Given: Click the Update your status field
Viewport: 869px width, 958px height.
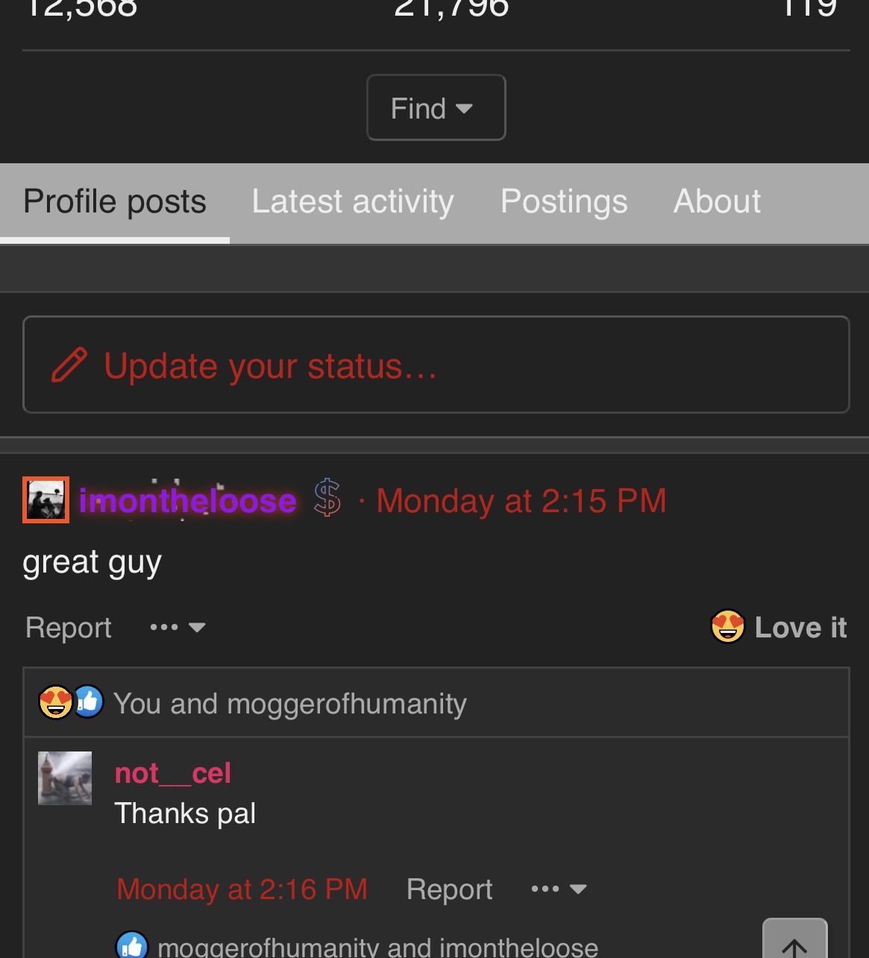Looking at the screenshot, I should 436,365.
